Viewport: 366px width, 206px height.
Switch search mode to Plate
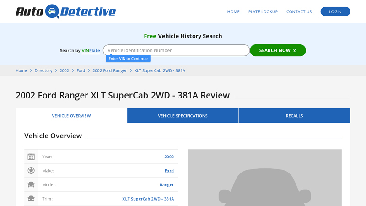(x=95, y=51)
